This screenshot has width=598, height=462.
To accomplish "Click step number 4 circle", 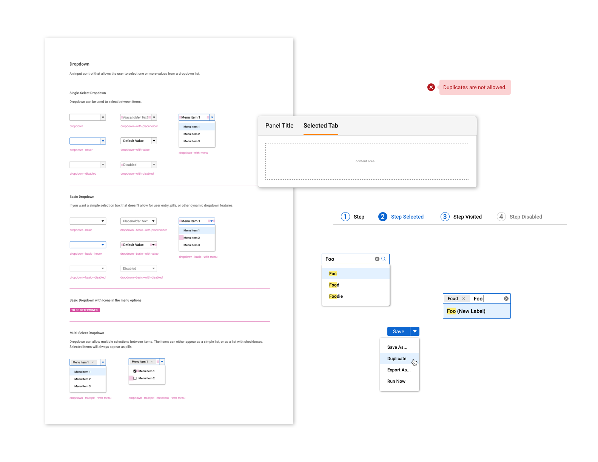I will click(501, 217).
